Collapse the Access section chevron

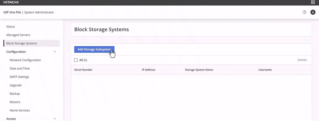pyautogui.click(x=55, y=119)
